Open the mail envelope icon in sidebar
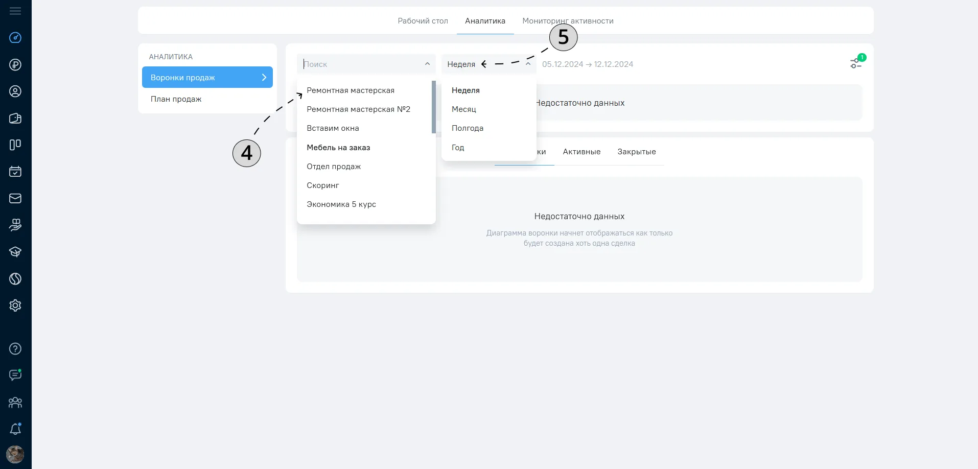The width and height of the screenshot is (978, 469). [x=15, y=198]
